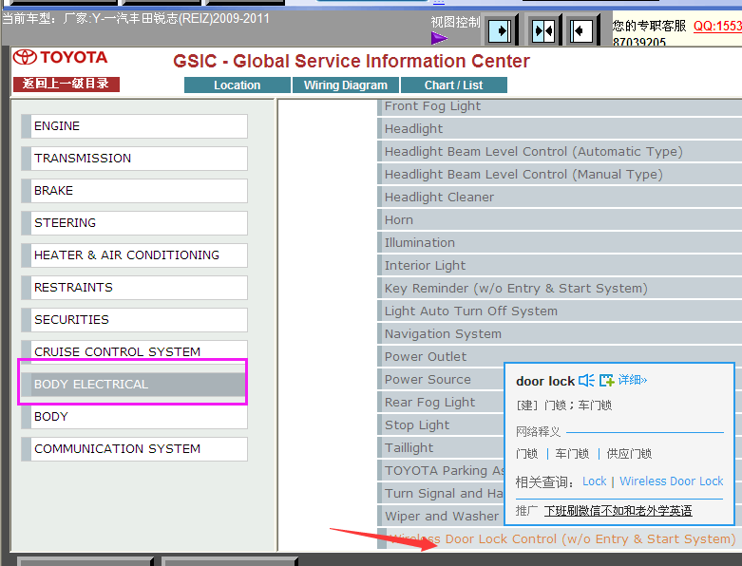Open Headlight Cleaner entry
The image size is (742, 566).
560,197
